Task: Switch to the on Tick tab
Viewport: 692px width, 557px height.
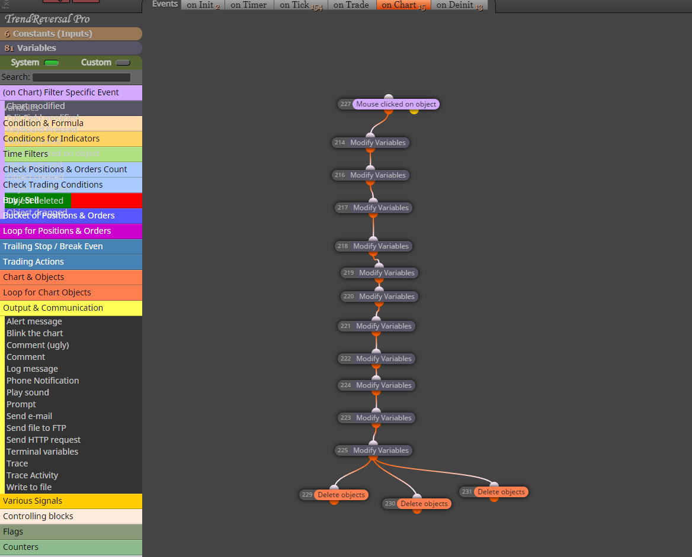Action: click(x=300, y=5)
